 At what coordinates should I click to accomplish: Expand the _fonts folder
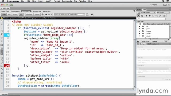(140, 29)
